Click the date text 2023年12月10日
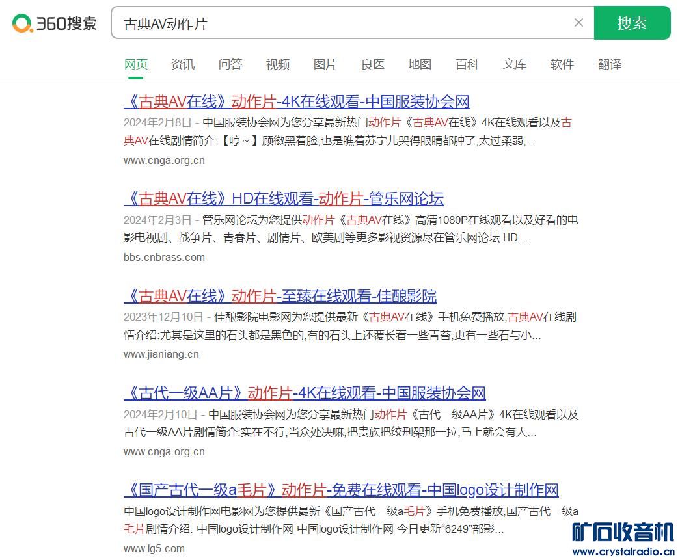 (x=163, y=317)
